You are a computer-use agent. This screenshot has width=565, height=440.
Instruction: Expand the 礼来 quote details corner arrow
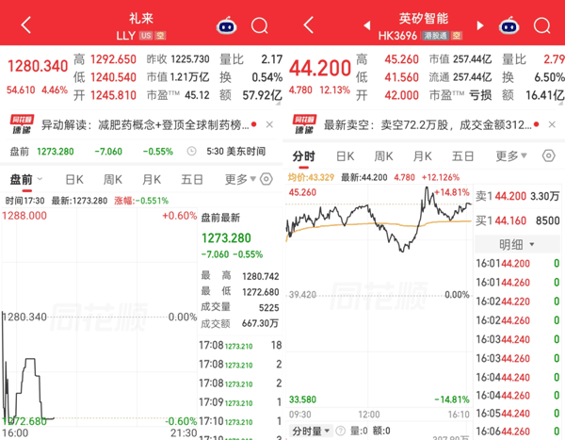(278, 103)
